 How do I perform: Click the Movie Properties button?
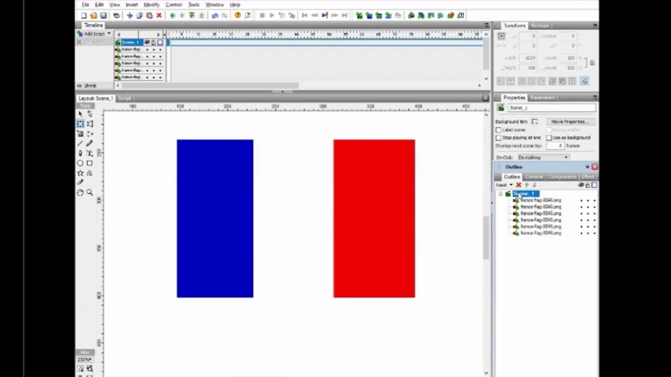(569, 121)
